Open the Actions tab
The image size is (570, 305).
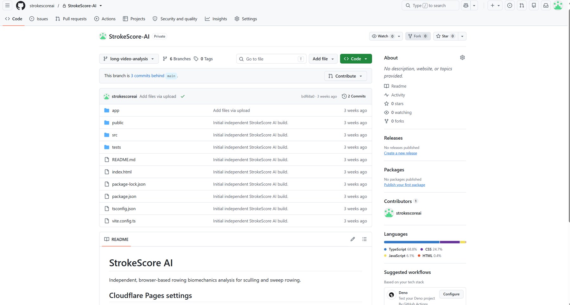click(x=105, y=19)
